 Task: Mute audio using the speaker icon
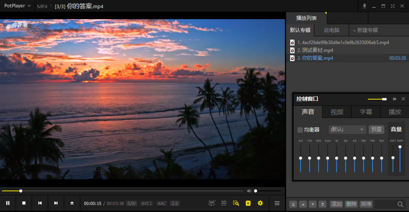tap(249, 191)
